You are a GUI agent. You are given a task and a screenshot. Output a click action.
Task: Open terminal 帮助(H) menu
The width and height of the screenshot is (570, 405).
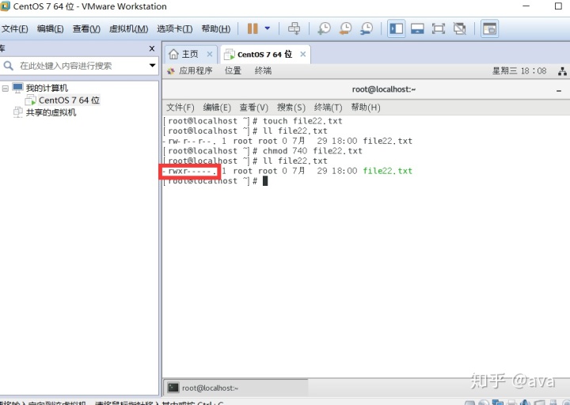366,108
